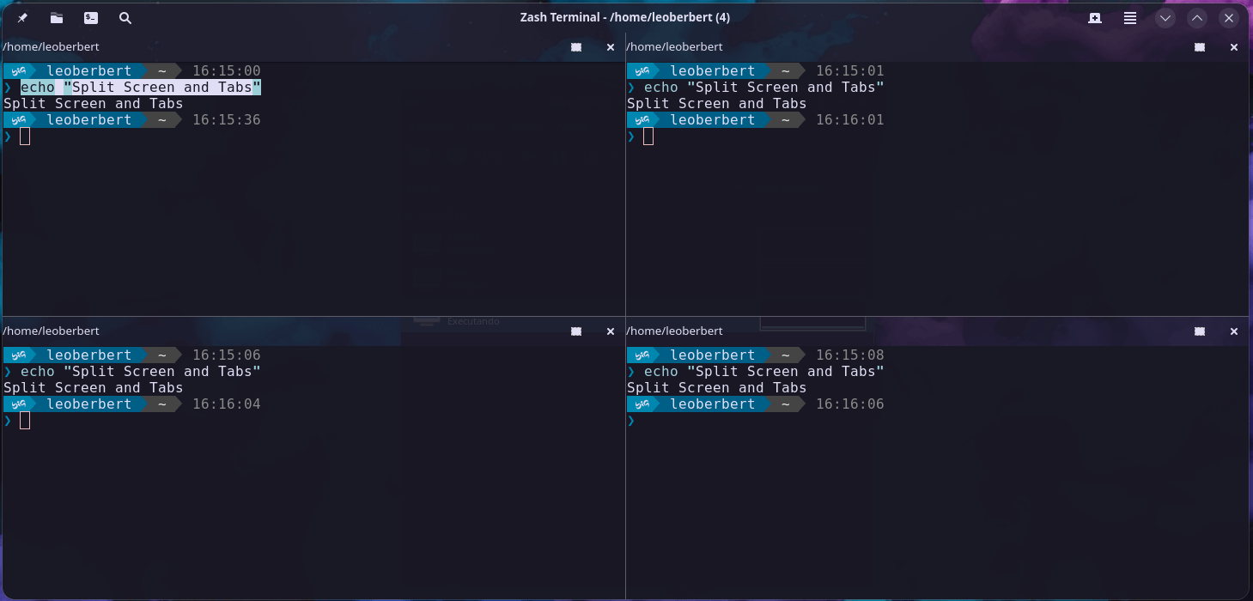1253x601 pixels.
Task: Maximize the top-left terminal pane
Action: coord(576,47)
